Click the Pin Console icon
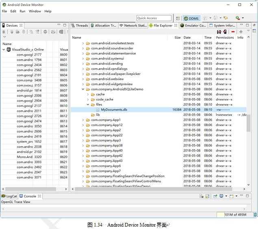Image resolution: width=258 pixels, height=229 pixels. click(215, 196)
